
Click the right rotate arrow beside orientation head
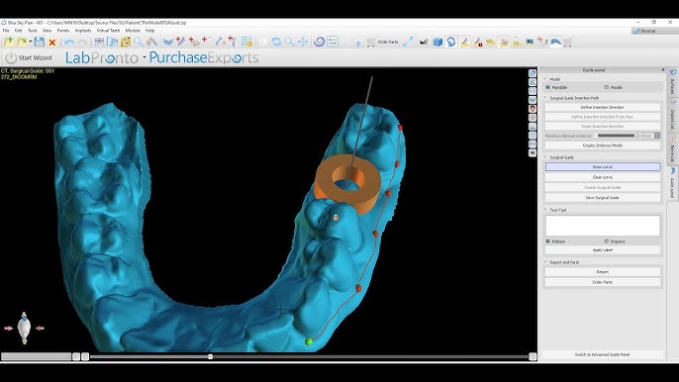click(40, 329)
